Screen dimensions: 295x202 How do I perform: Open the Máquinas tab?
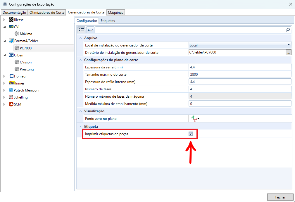[x=115, y=12]
